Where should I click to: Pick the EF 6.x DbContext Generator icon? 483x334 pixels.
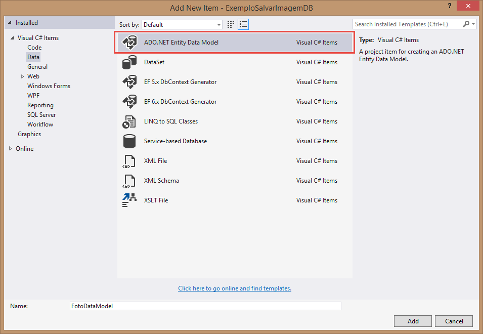[130, 102]
